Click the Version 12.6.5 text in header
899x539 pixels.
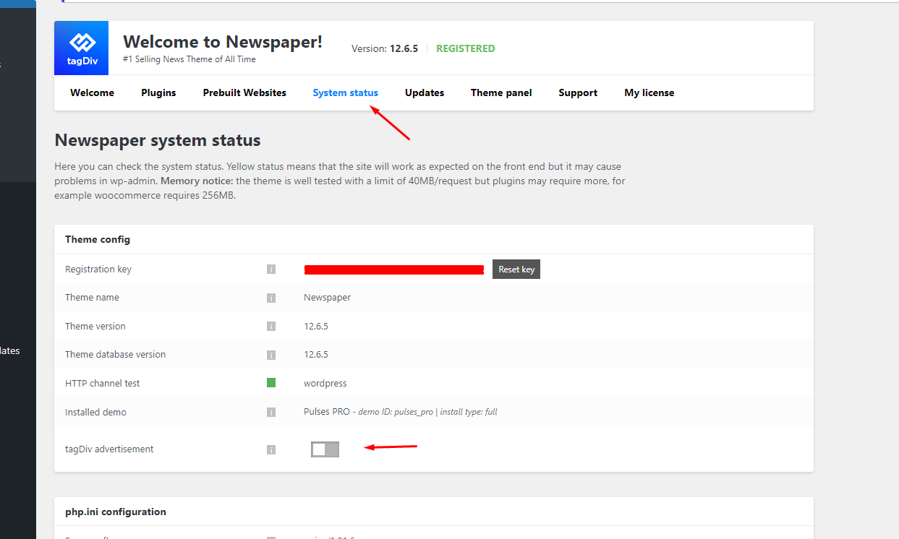(x=385, y=48)
